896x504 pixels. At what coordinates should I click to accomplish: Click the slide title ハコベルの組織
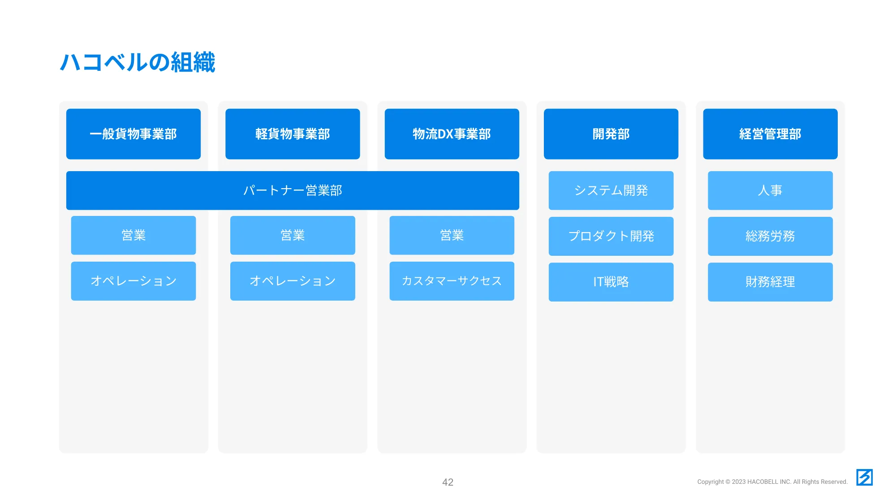(x=138, y=62)
